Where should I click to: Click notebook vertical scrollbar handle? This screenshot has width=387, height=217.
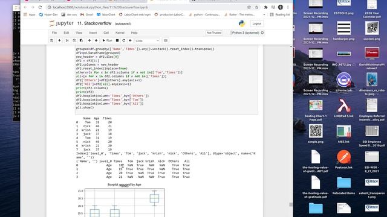click(291, 204)
